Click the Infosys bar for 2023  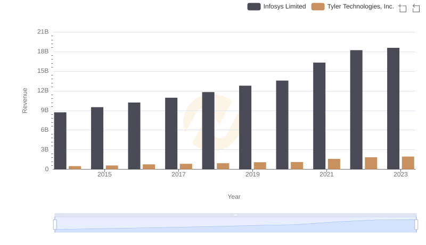(x=393, y=108)
